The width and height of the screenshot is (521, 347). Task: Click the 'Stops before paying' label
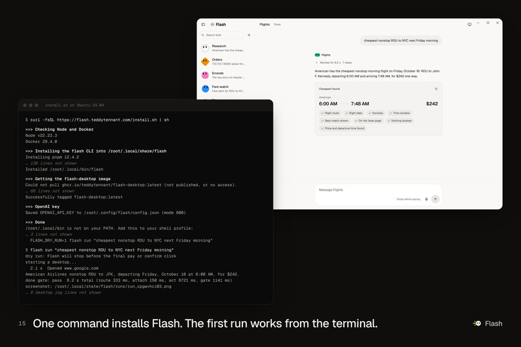408,199
